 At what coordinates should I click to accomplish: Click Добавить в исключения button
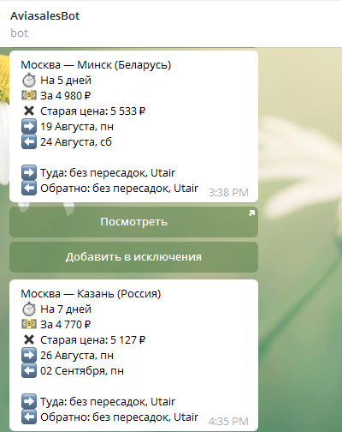pyautogui.click(x=133, y=257)
